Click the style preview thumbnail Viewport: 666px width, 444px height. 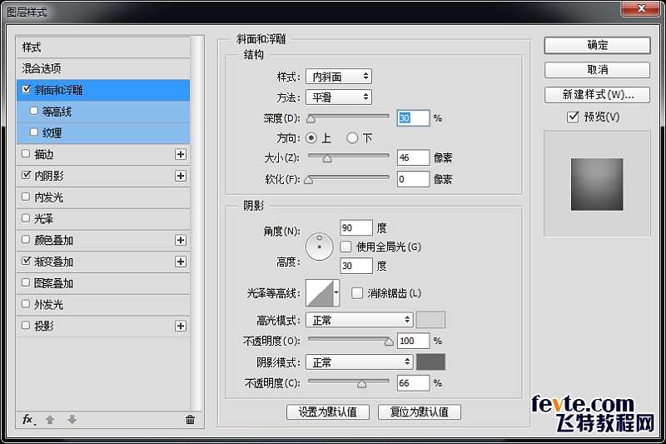coord(597,184)
